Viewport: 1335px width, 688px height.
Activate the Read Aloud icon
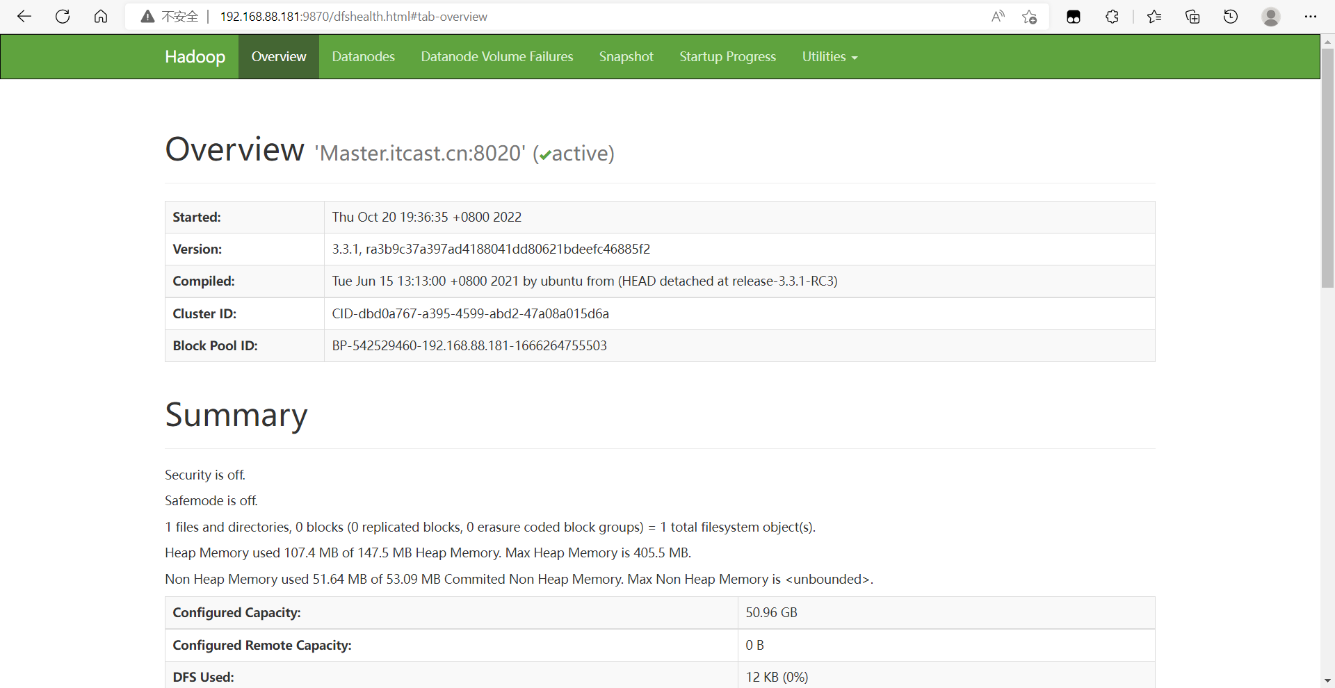click(x=998, y=17)
